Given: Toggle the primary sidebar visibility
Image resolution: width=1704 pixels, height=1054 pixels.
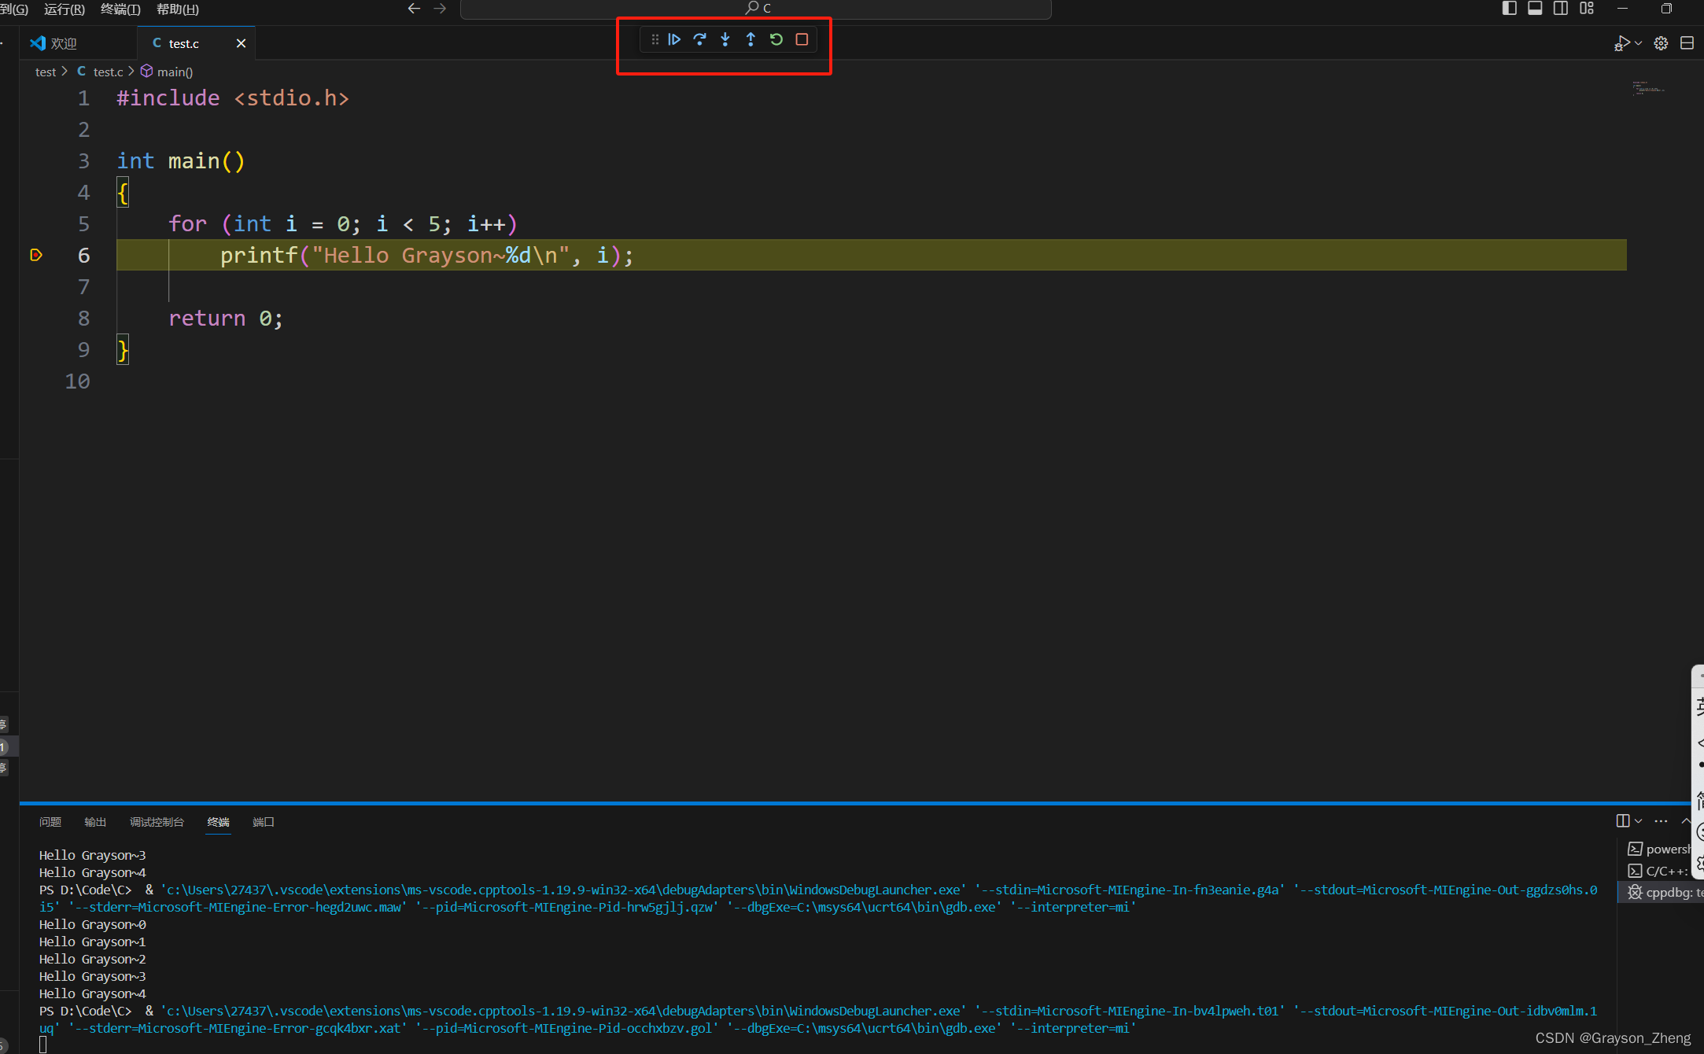Looking at the screenshot, I should [1509, 9].
